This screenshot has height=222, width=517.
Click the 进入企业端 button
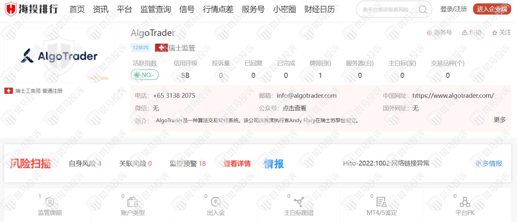coord(492,9)
